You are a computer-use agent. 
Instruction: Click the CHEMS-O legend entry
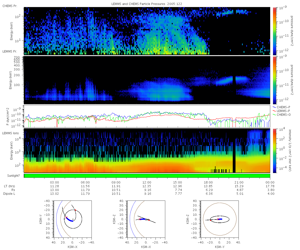click(282, 114)
